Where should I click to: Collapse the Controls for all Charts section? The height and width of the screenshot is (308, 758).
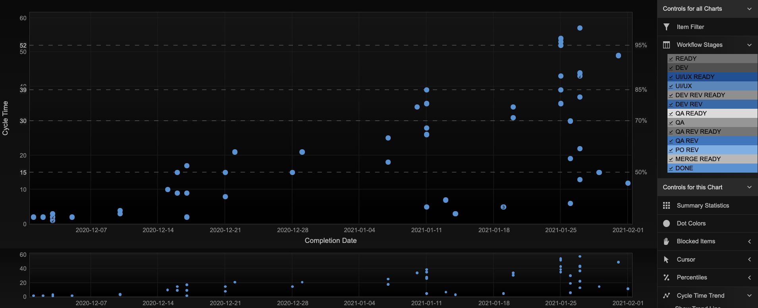(749, 9)
